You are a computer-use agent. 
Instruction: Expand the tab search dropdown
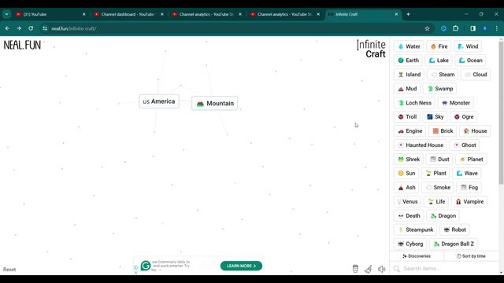(x=7, y=14)
